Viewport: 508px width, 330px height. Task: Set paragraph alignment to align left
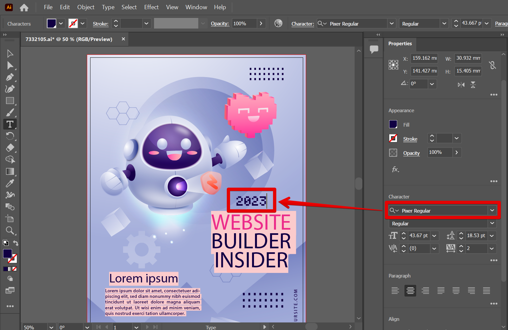click(x=395, y=291)
